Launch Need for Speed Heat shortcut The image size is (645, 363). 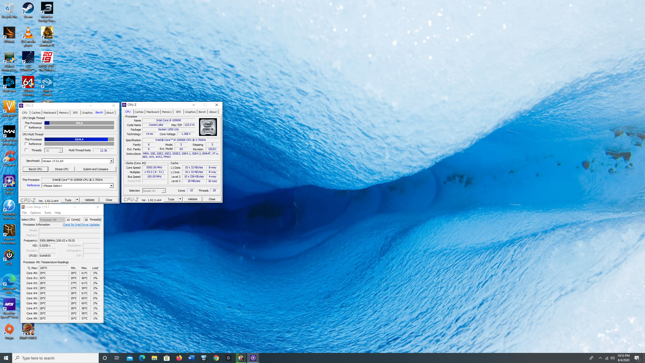(9, 309)
